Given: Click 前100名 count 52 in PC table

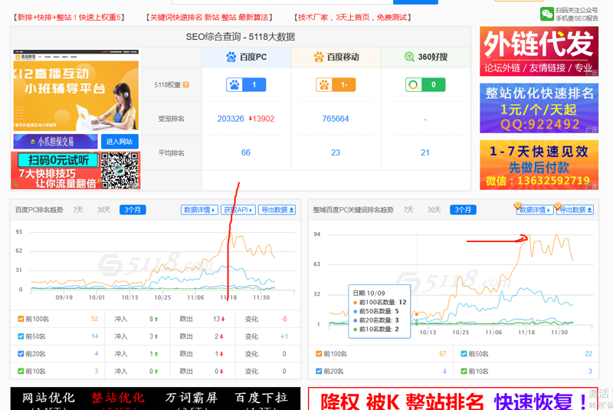Looking at the screenshot, I should tap(94, 319).
